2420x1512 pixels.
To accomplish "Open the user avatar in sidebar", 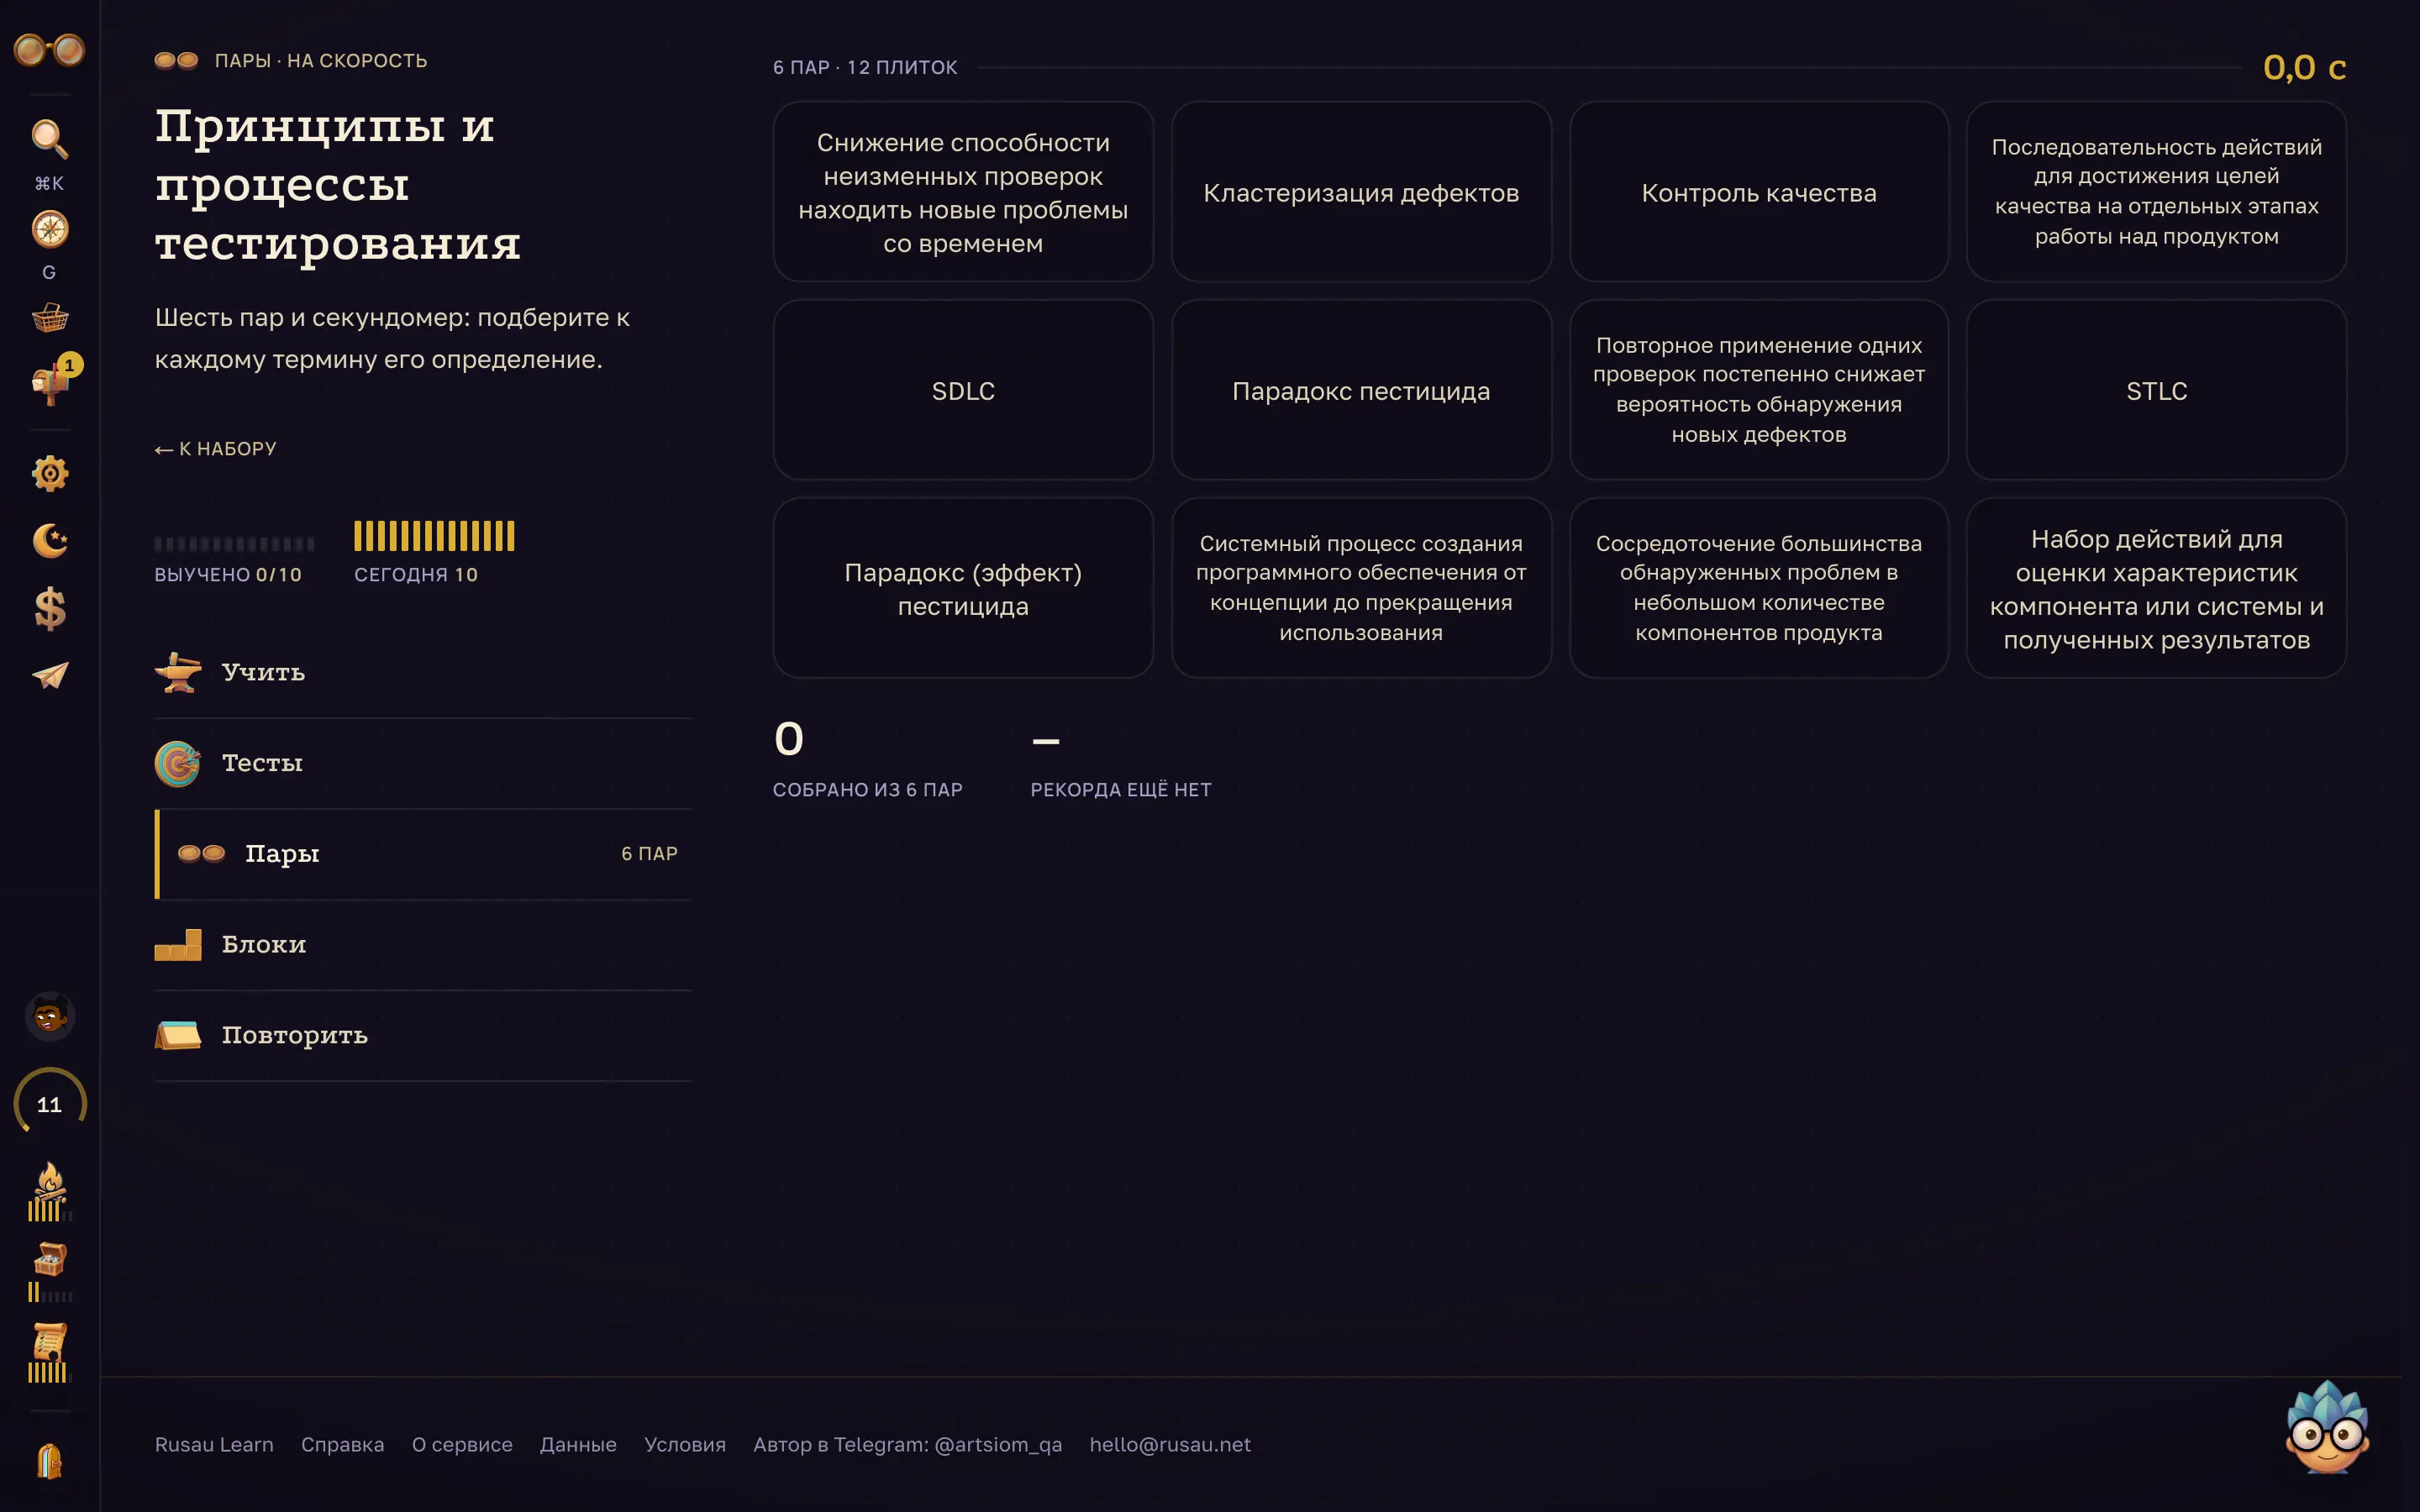I will pyautogui.click(x=49, y=1016).
